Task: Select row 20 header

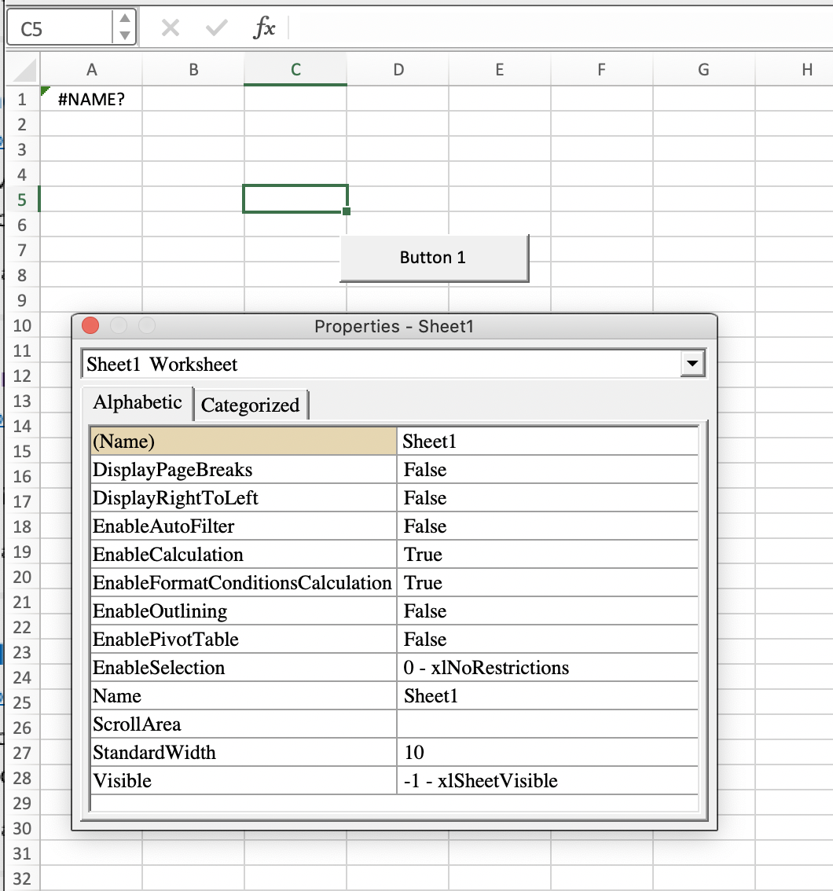Action: pyautogui.click(x=22, y=577)
